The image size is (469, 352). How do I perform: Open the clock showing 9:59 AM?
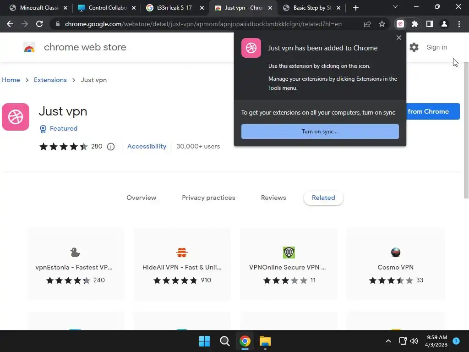point(436,341)
